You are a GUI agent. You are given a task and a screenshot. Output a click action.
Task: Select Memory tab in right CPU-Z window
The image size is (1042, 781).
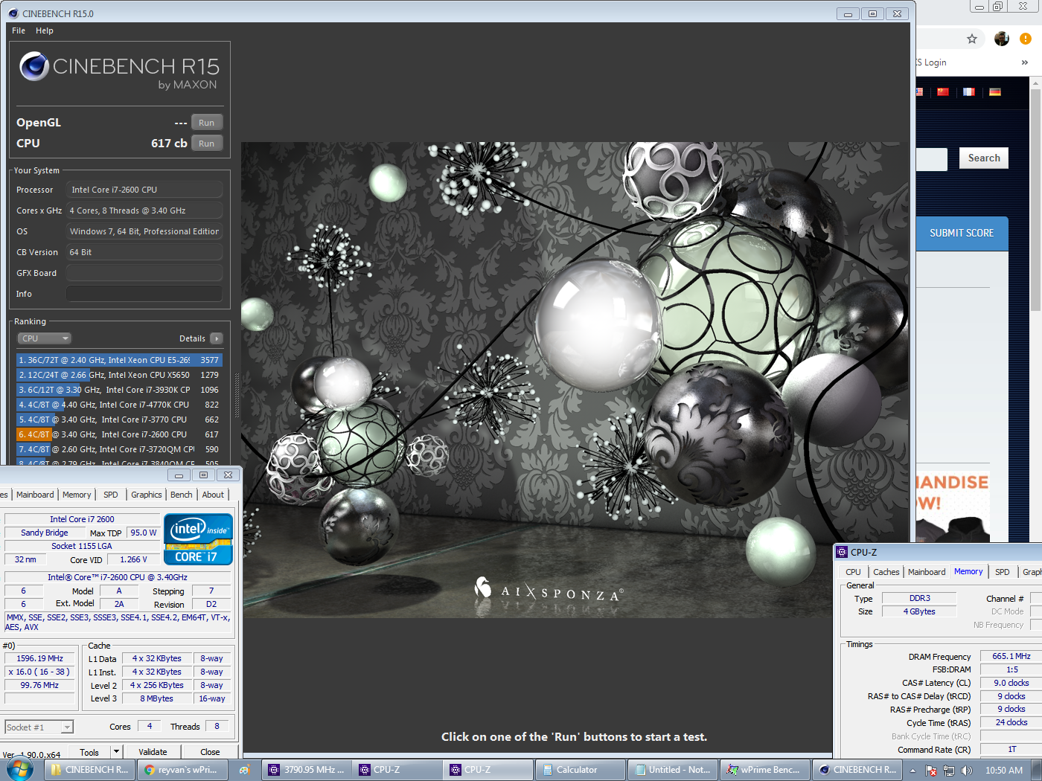(x=968, y=571)
